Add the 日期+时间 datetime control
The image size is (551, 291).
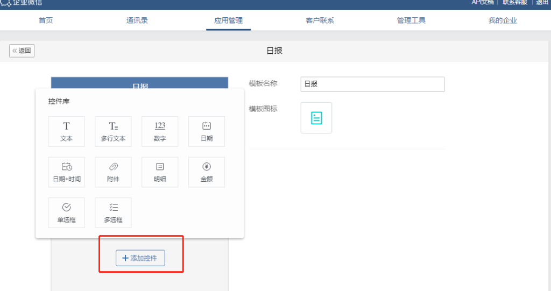66,172
